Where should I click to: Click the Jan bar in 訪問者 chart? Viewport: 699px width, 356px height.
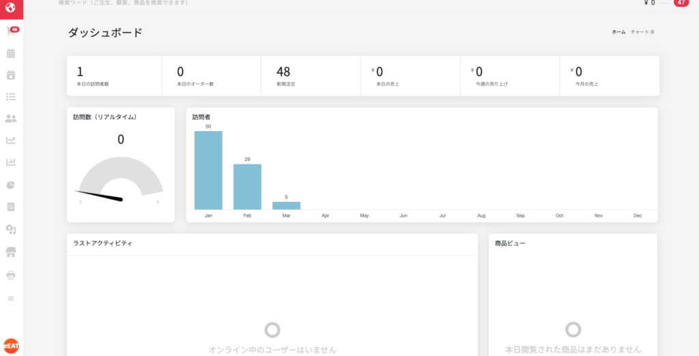(208, 170)
